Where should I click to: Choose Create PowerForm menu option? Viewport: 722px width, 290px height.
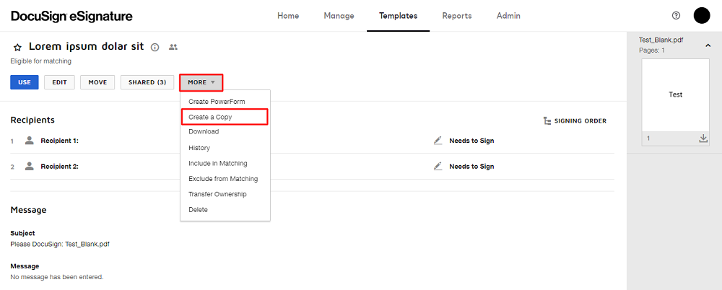(x=217, y=102)
